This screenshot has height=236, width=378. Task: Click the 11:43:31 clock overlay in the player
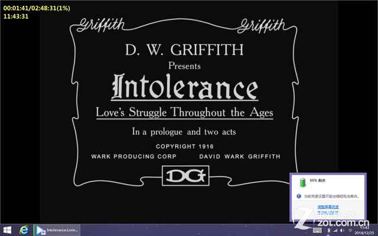coord(16,17)
